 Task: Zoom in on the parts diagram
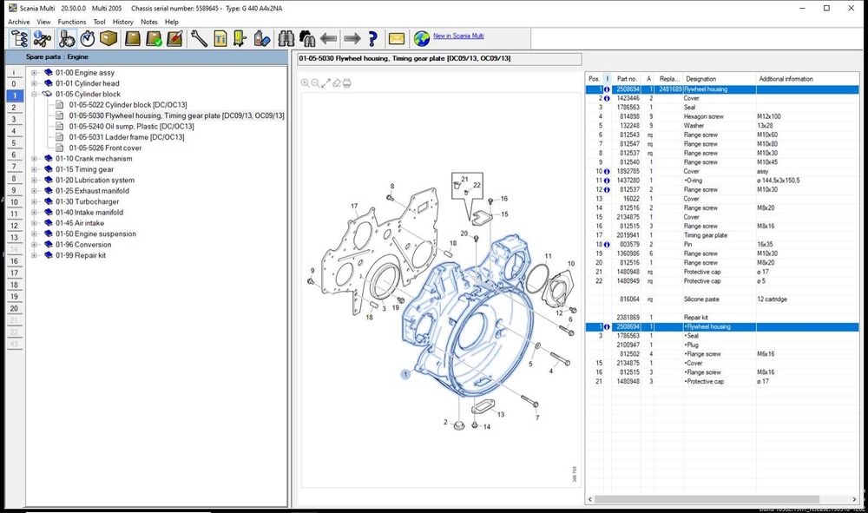pyautogui.click(x=306, y=83)
